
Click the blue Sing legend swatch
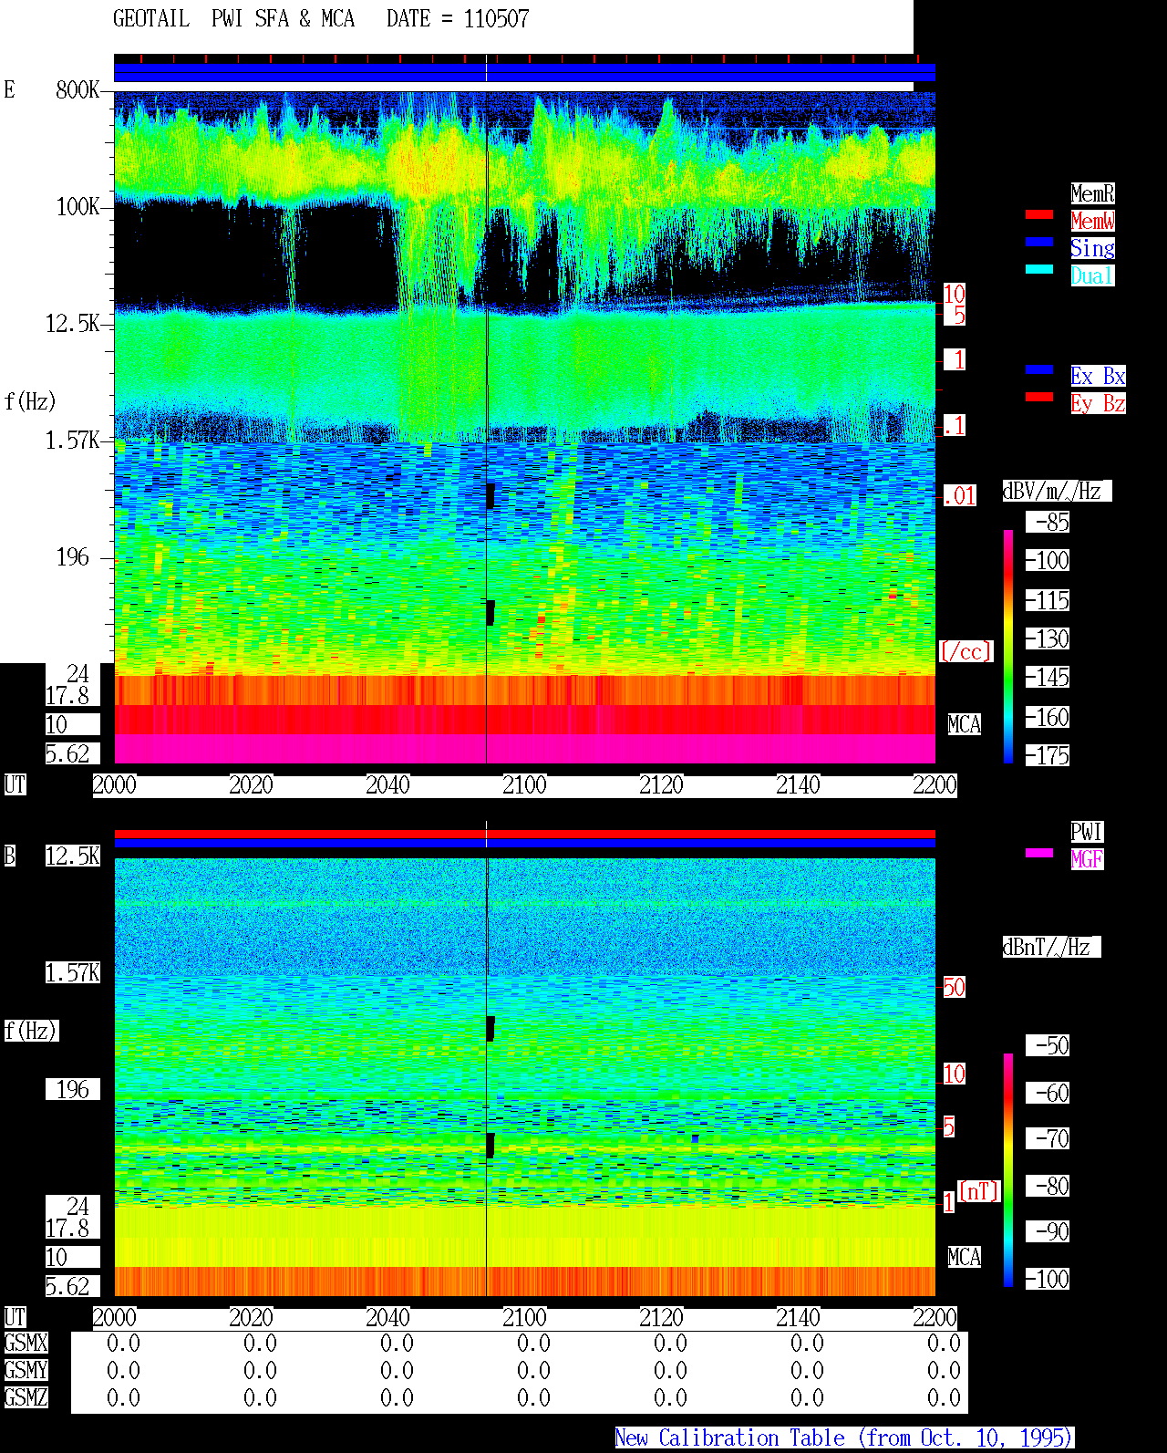click(1039, 242)
